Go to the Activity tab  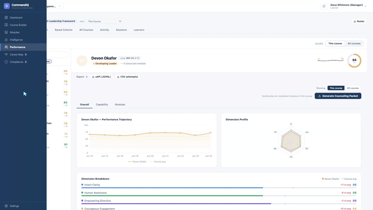click(105, 30)
